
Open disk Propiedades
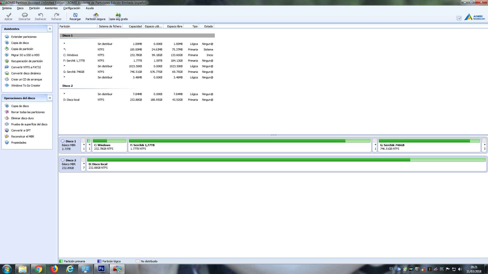19,143
